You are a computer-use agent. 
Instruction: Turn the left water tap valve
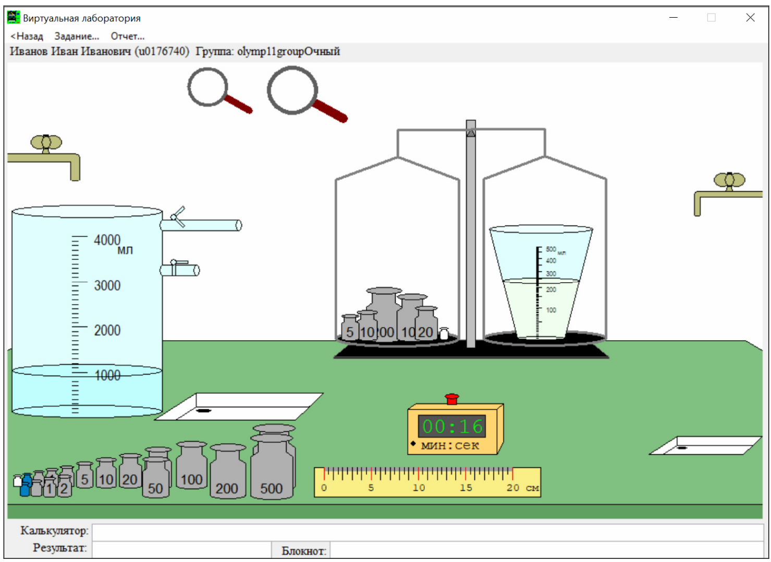46,143
